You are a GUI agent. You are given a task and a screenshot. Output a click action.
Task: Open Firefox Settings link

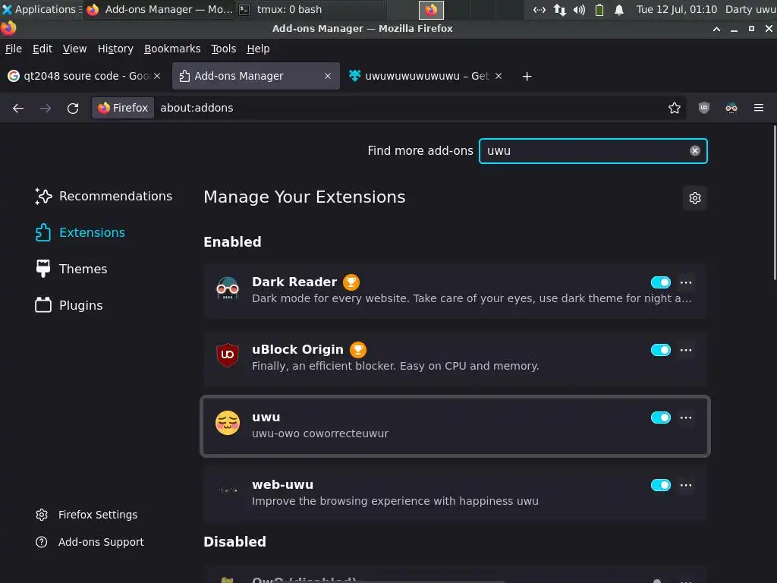[x=87, y=515]
